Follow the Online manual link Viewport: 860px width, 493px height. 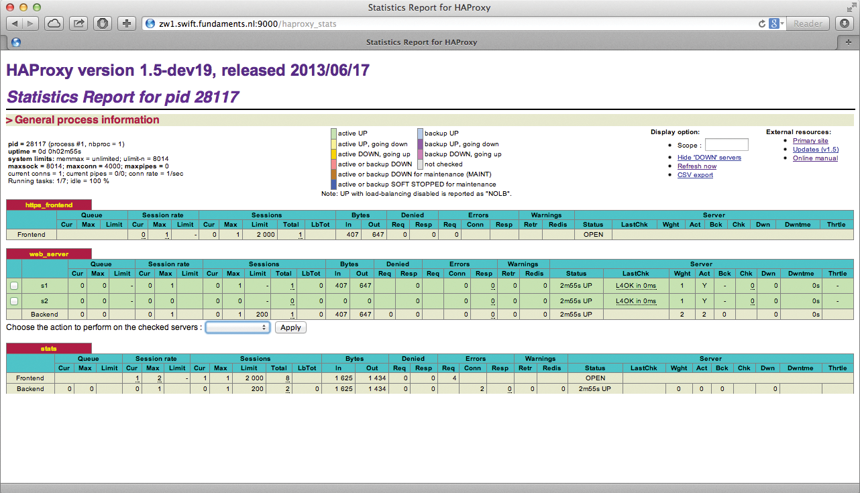tap(815, 158)
